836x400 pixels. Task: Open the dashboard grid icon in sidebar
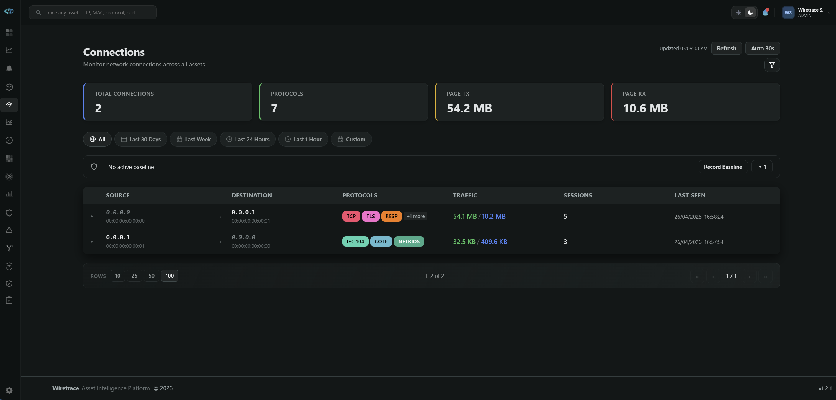tap(9, 33)
